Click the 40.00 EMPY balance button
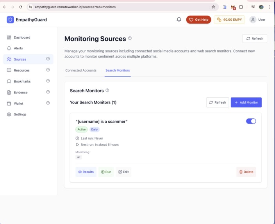Image resolution: width=275 pixels, height=224 pixels. click(229, 20)
